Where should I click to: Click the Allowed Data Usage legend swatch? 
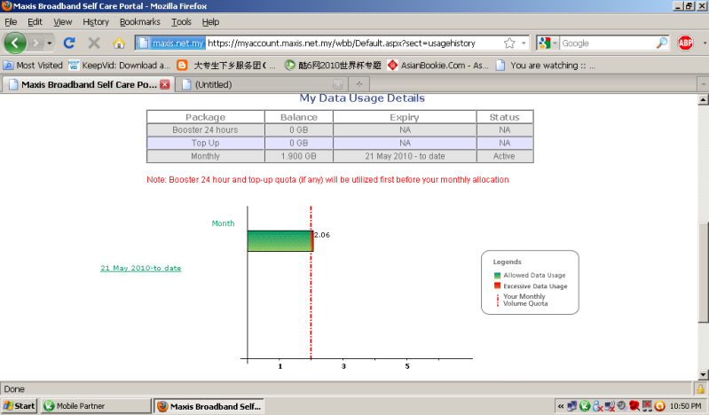498,275
